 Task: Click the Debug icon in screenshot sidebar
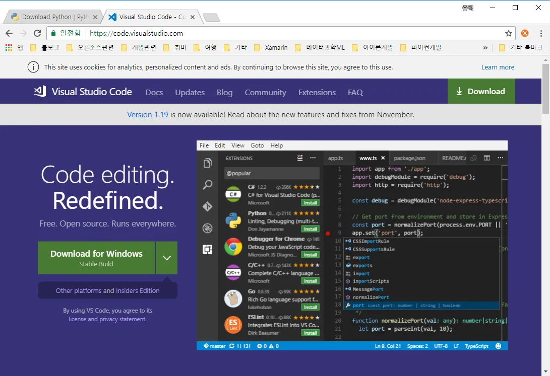point(208,228)
